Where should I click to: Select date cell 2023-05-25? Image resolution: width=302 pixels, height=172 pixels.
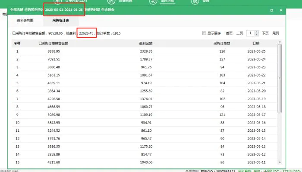[257, 51]
